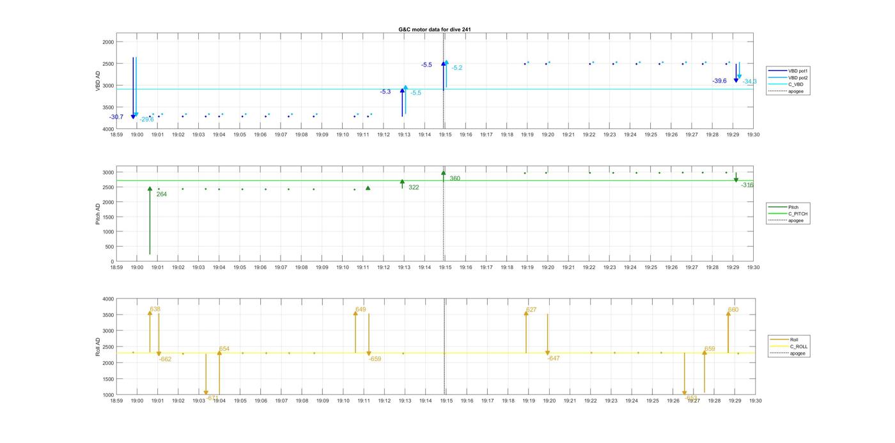This screenshot has width=895, height=443.
Task: Click the green triangle marker near 19:11 in Pitch plot
Action: (x=368, y=188)
